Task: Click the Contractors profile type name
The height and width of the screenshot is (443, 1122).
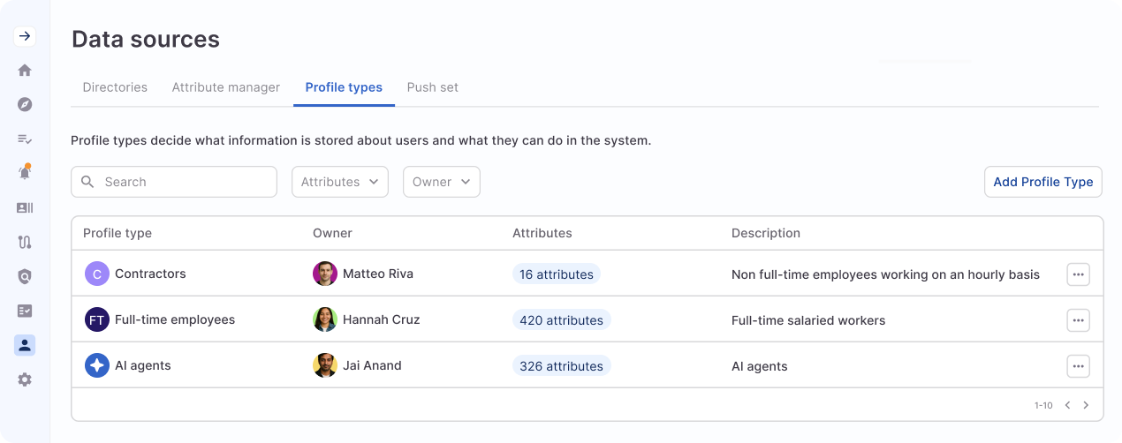Action: (x=150, y=274)
